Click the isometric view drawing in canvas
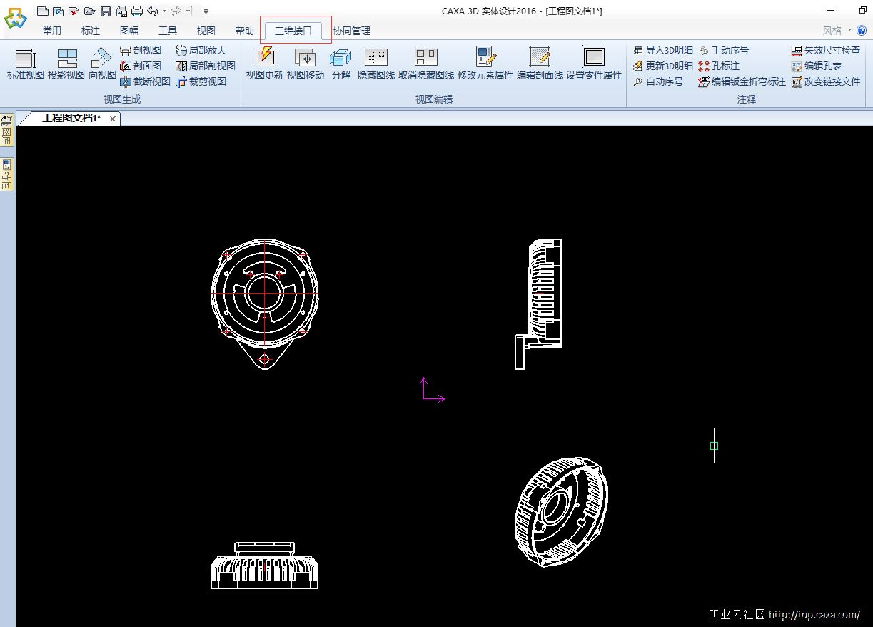Viewport: 873px width, 627px height. (562, 513)
